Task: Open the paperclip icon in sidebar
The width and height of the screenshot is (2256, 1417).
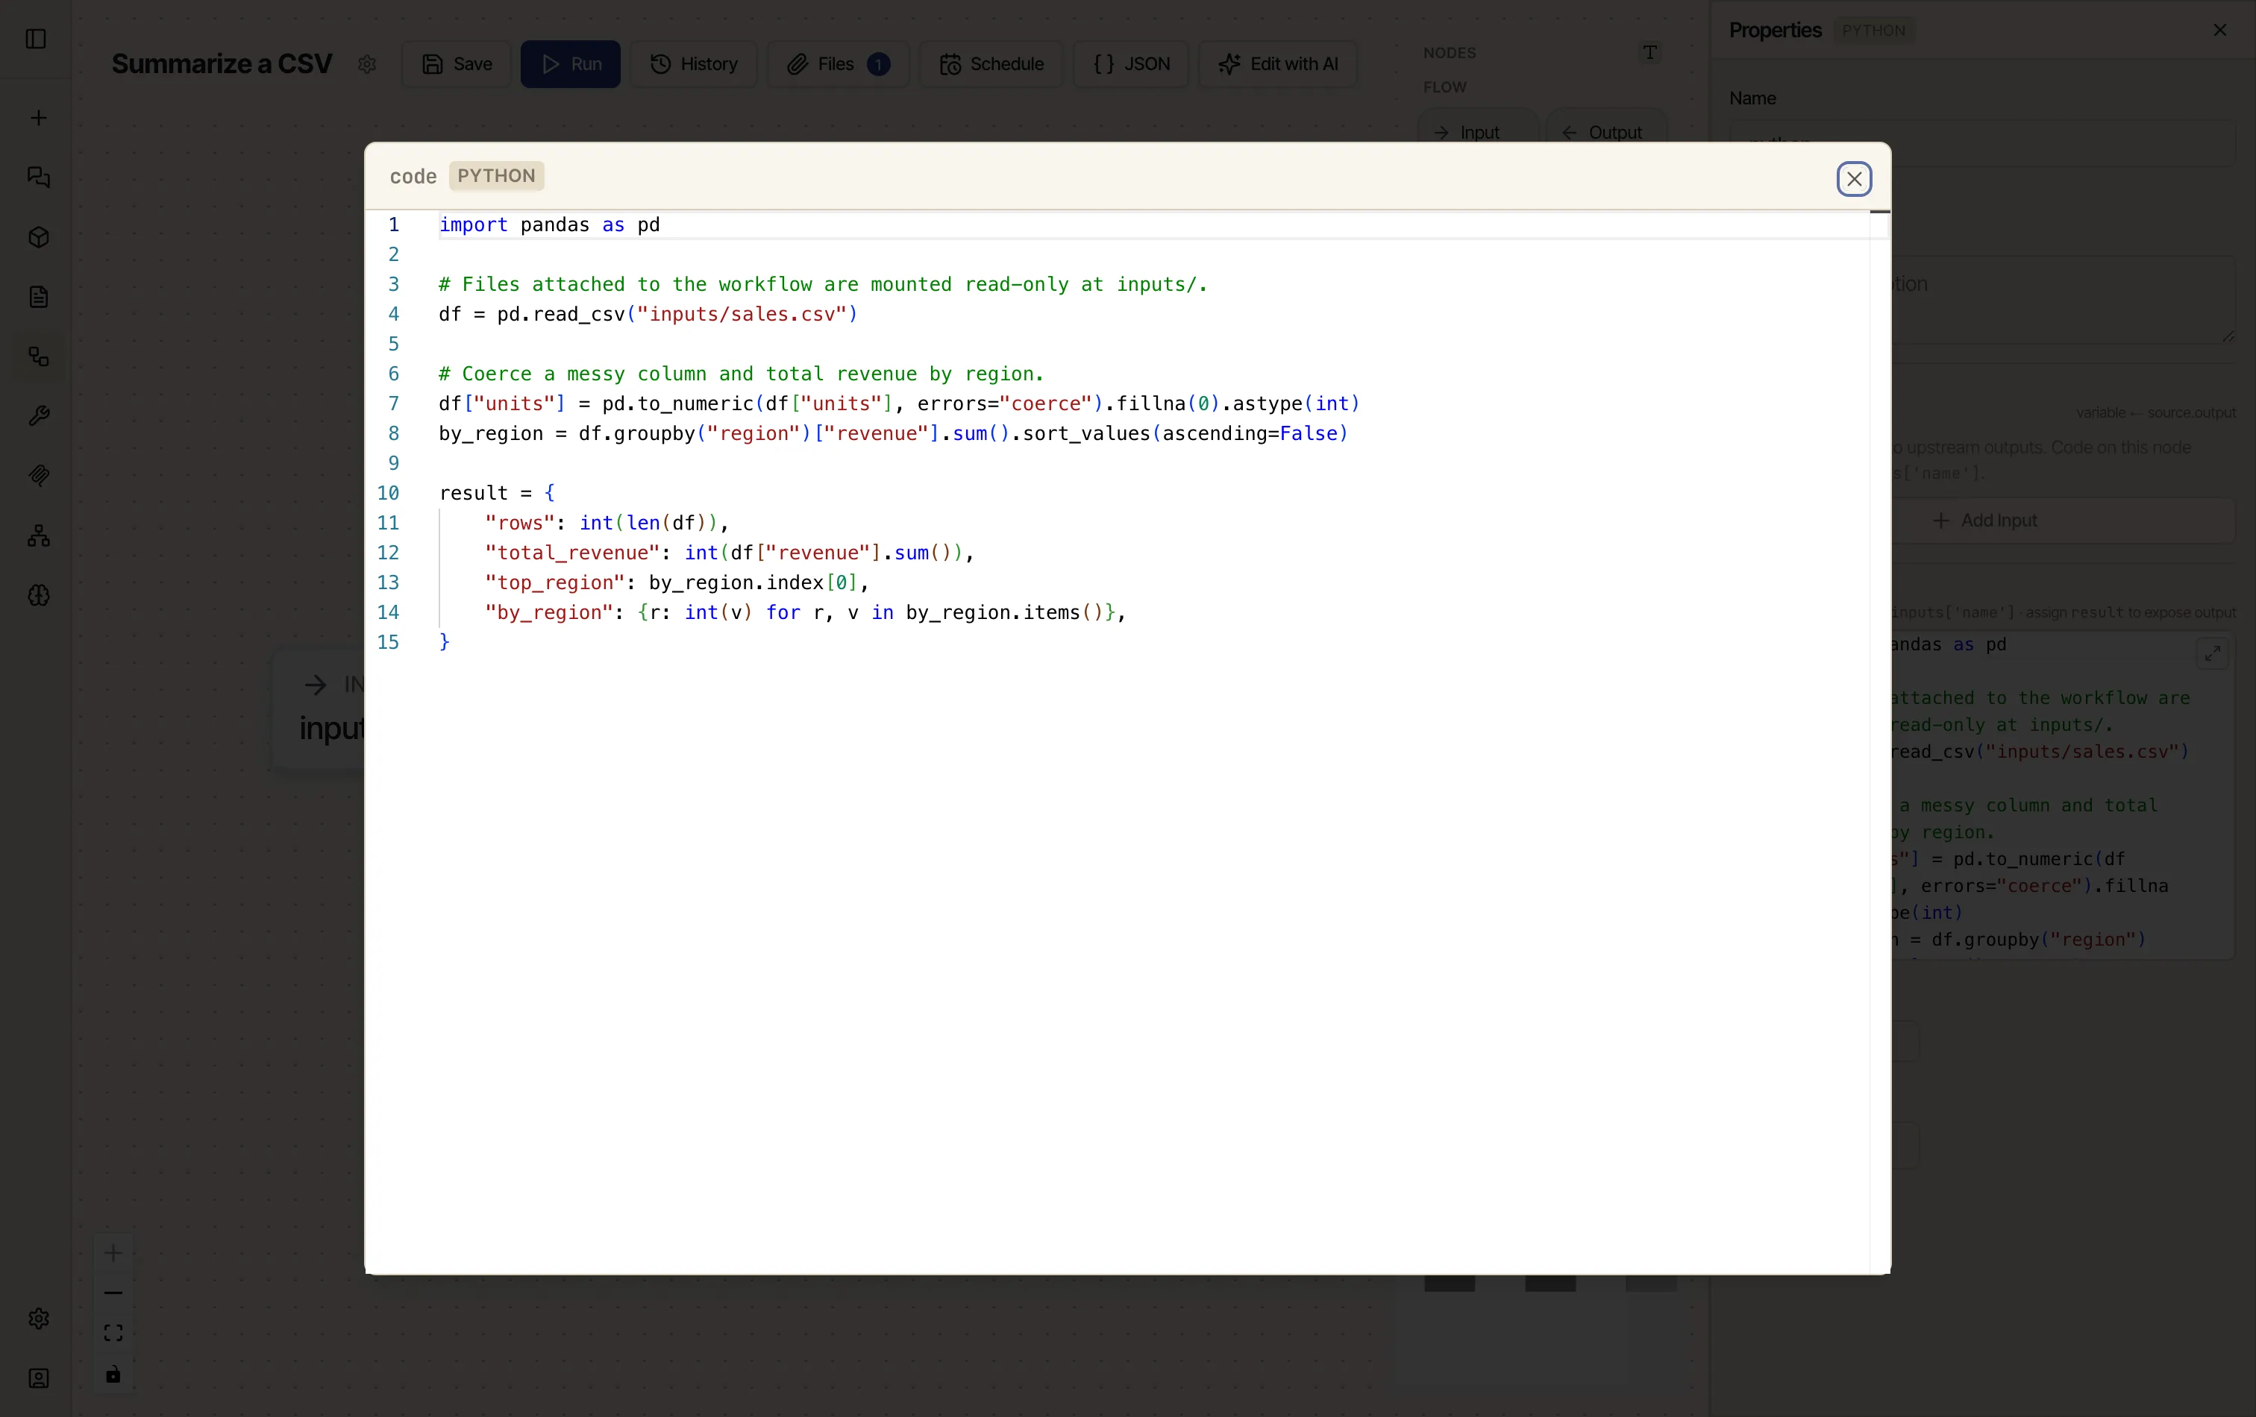Action: click(38, 476)
